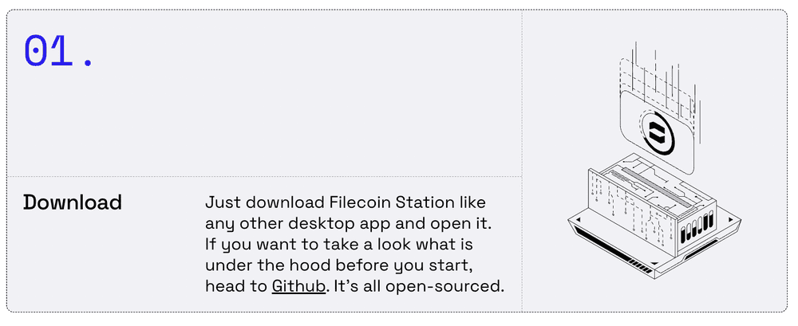Click the circular Filecoin Station logo
798x326 pixels.
point(655,133)
